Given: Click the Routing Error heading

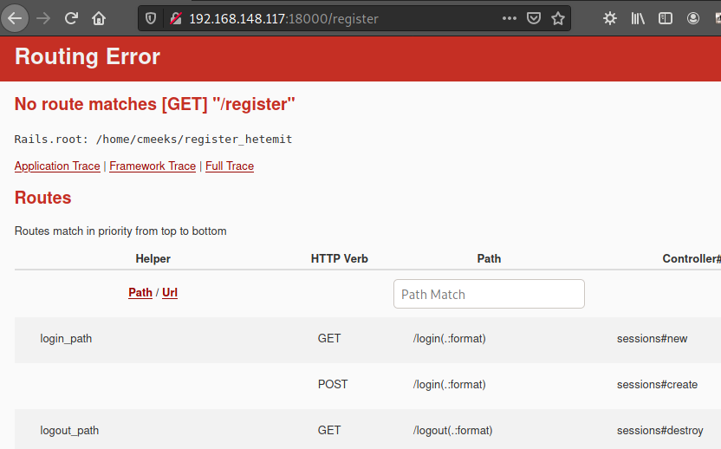Looking at the screenshot, I should (x=88, y=56).
